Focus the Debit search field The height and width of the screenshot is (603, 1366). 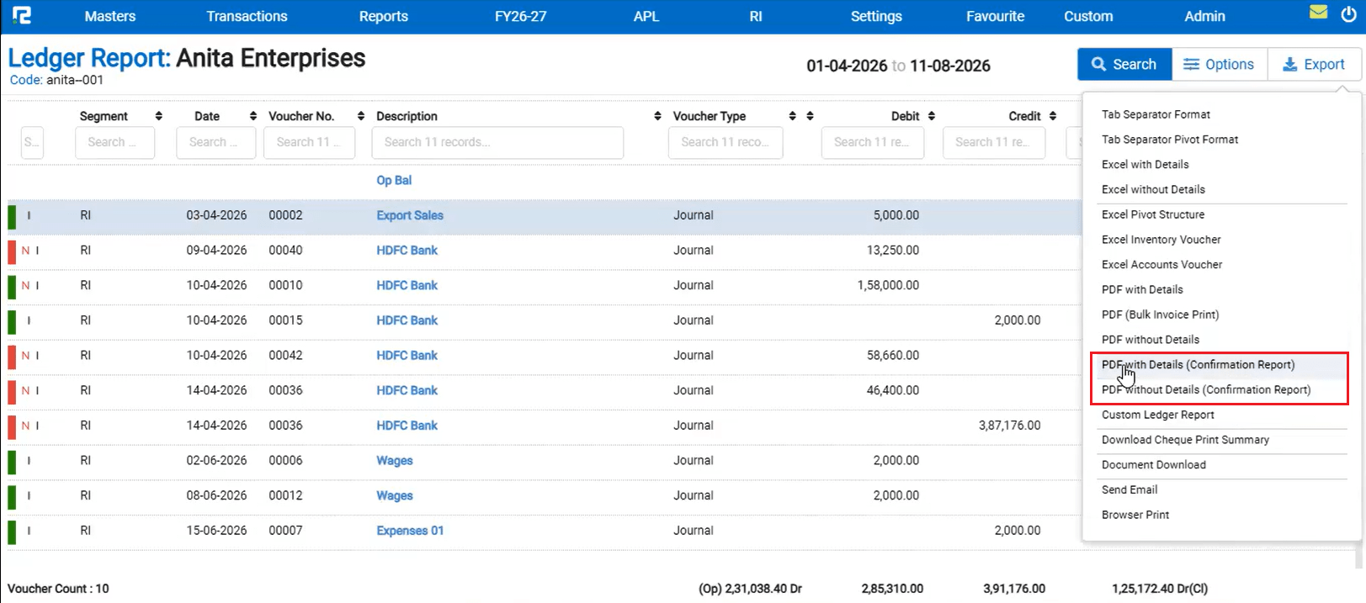click(x=873, y=143)
